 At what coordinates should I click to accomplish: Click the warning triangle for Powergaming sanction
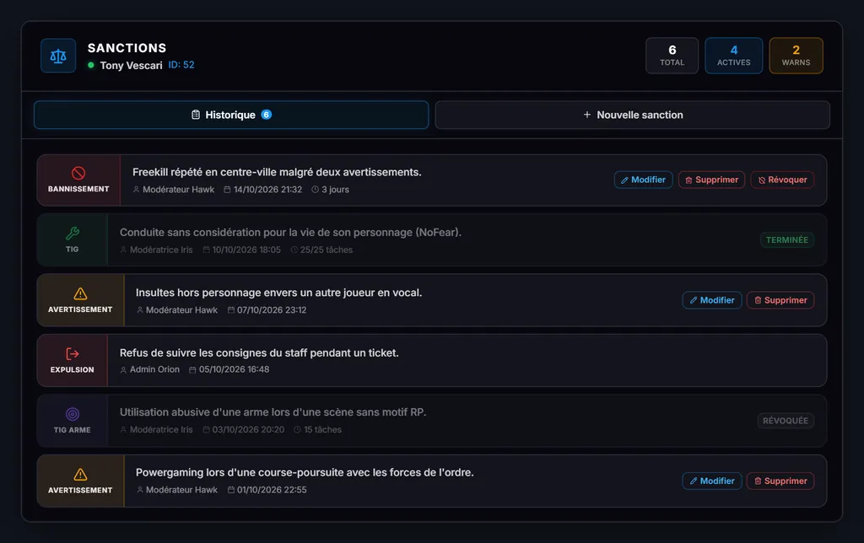click(x=80, y=474)
